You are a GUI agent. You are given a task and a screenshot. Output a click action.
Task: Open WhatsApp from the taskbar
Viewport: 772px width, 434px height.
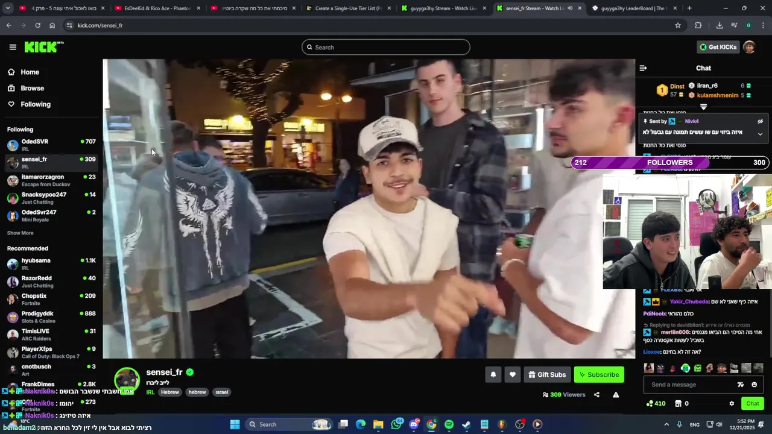(x=396, y=424)
